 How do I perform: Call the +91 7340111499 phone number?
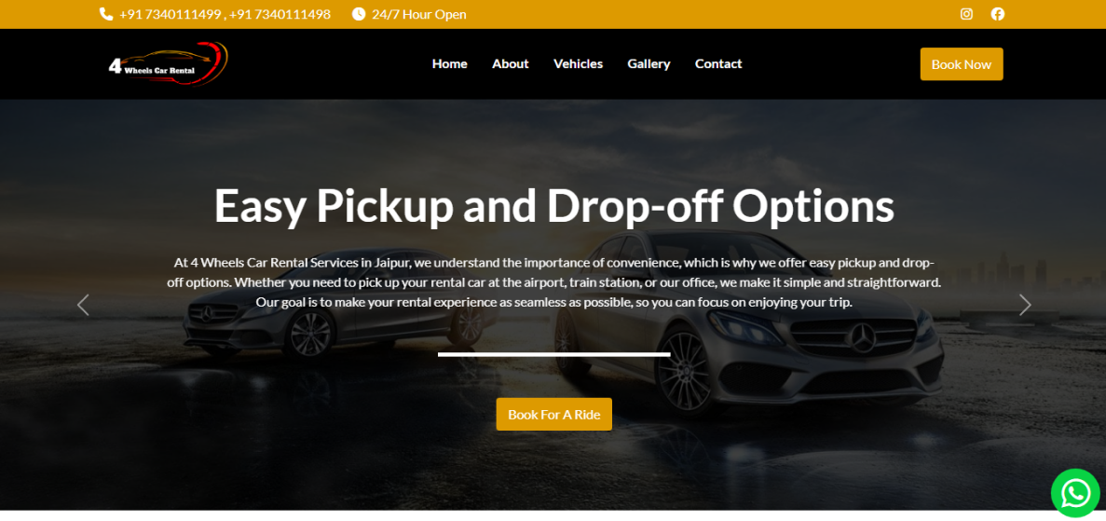(170, 14)
